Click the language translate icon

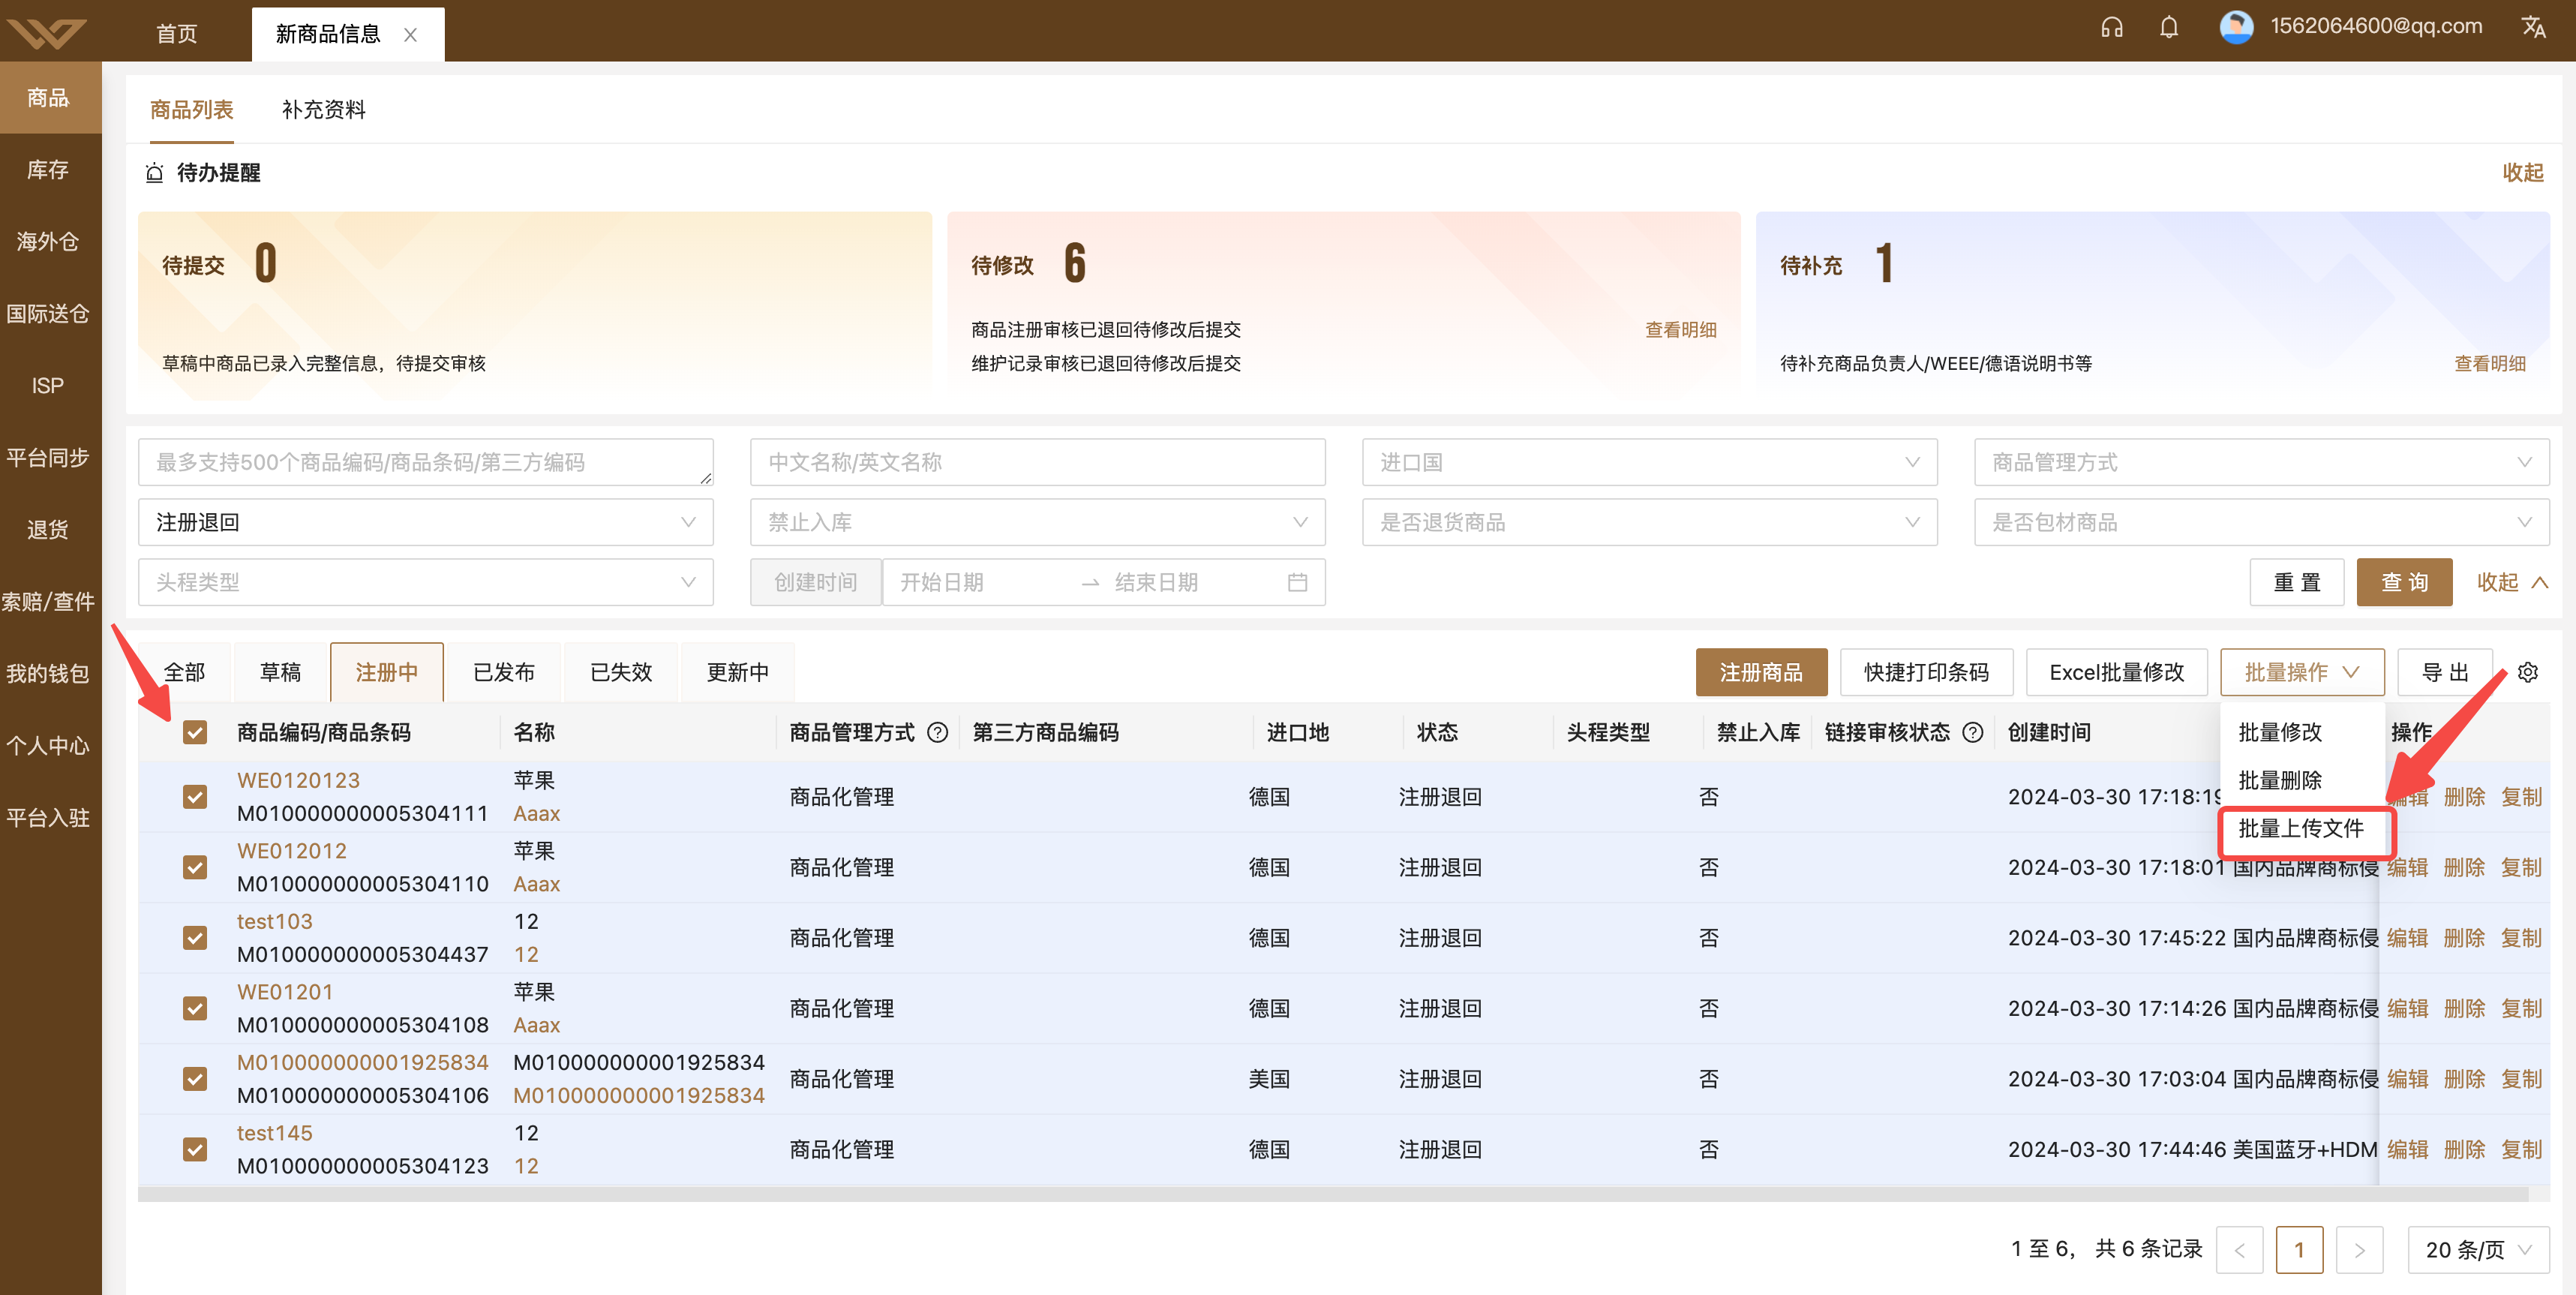[2533, 27]
